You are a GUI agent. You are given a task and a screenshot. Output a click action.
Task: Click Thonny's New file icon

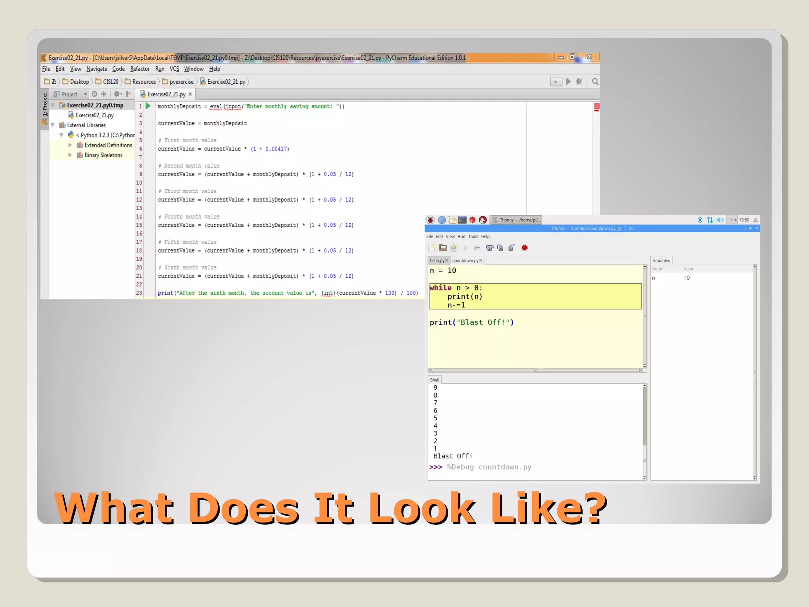[x=432, y=248]
